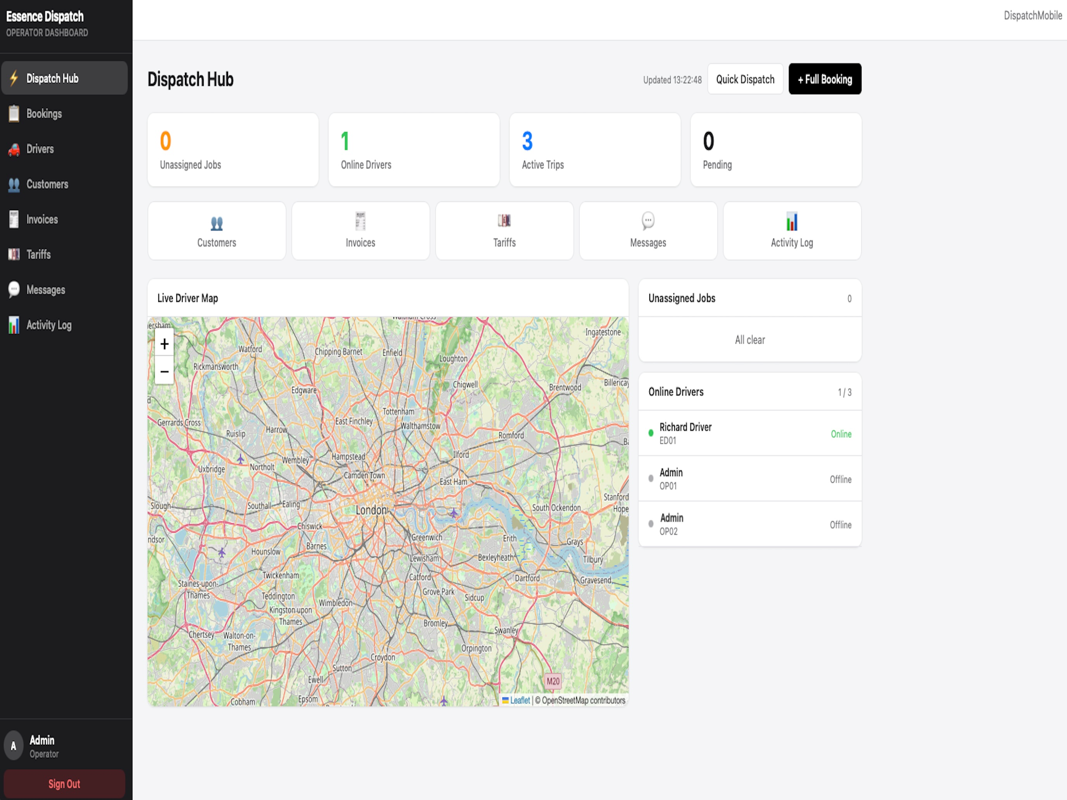The image size is (1067, 800).
Task: Click the Activity Log shortcut card chart icon
Action: click(792, 221)
